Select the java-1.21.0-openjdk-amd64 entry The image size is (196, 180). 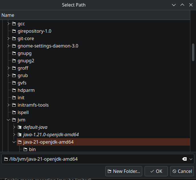point(51,135)
